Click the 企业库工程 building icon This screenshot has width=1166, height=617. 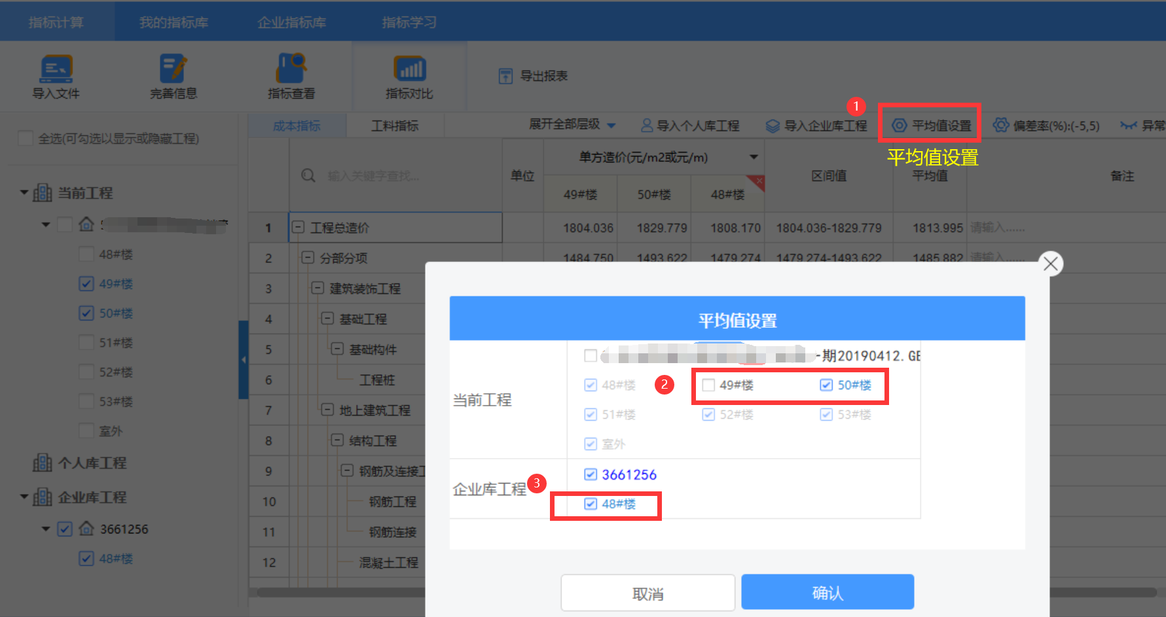point(43,497)
